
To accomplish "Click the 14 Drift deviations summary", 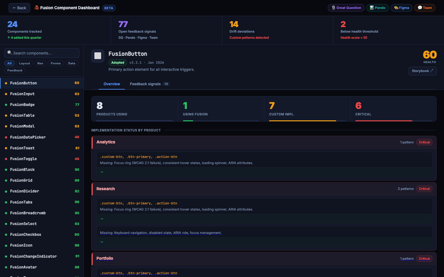I will (x=277, y=30).
